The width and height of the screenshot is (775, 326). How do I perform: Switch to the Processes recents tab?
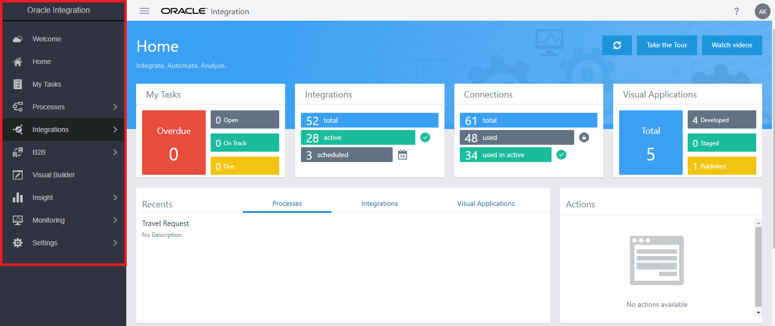[287, 203]
